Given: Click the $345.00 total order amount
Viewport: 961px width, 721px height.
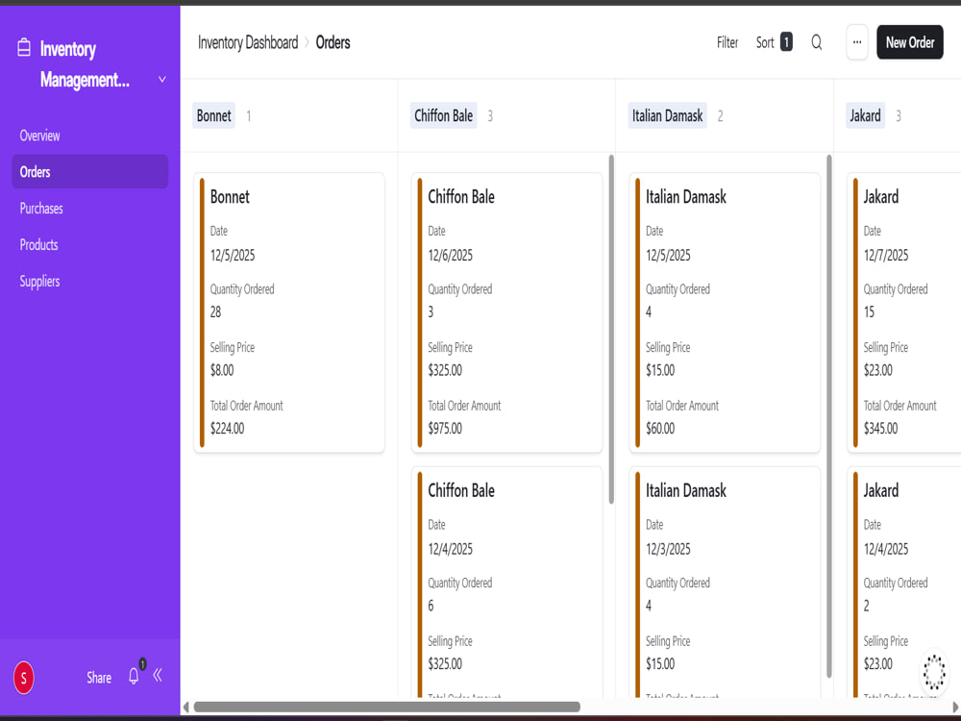Looking at the screenshot, I should tap(880, 429).
